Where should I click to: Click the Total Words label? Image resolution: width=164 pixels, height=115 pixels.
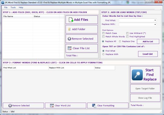[137, 105]
